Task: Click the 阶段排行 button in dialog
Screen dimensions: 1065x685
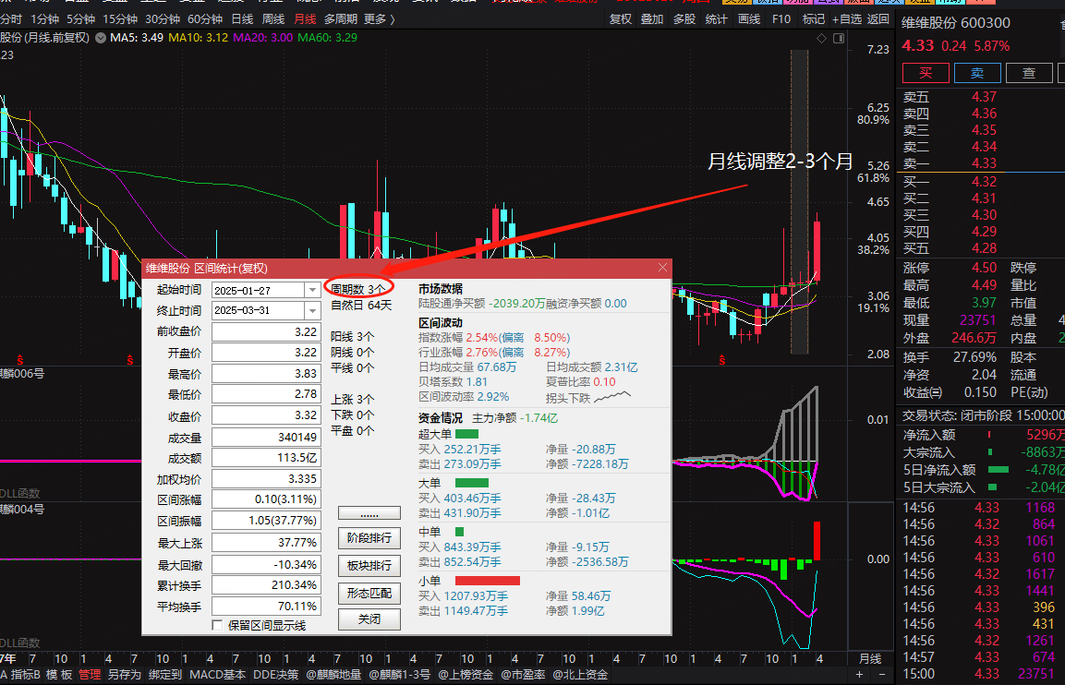Action: pos(369,537)
